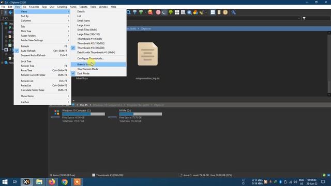Viewport: 331px width, 186px height.
Task: Click the red-orange toolbar icon beside the green funnel
Action: (x=150, y=12)
